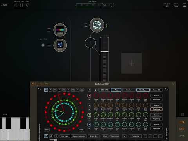Image resolution: width=188 pixels, height=141 pixels.
Task: Arm the AUM record button
Action: pyautogui.click(x=28, y=5)
